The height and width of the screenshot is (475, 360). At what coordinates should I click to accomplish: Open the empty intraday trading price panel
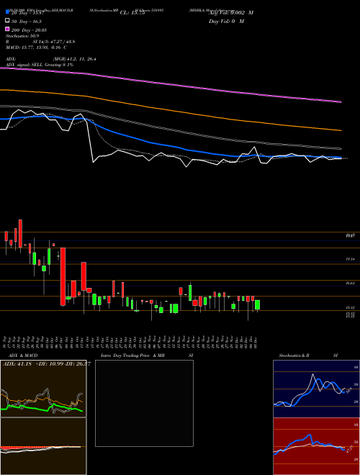[144, 403]
